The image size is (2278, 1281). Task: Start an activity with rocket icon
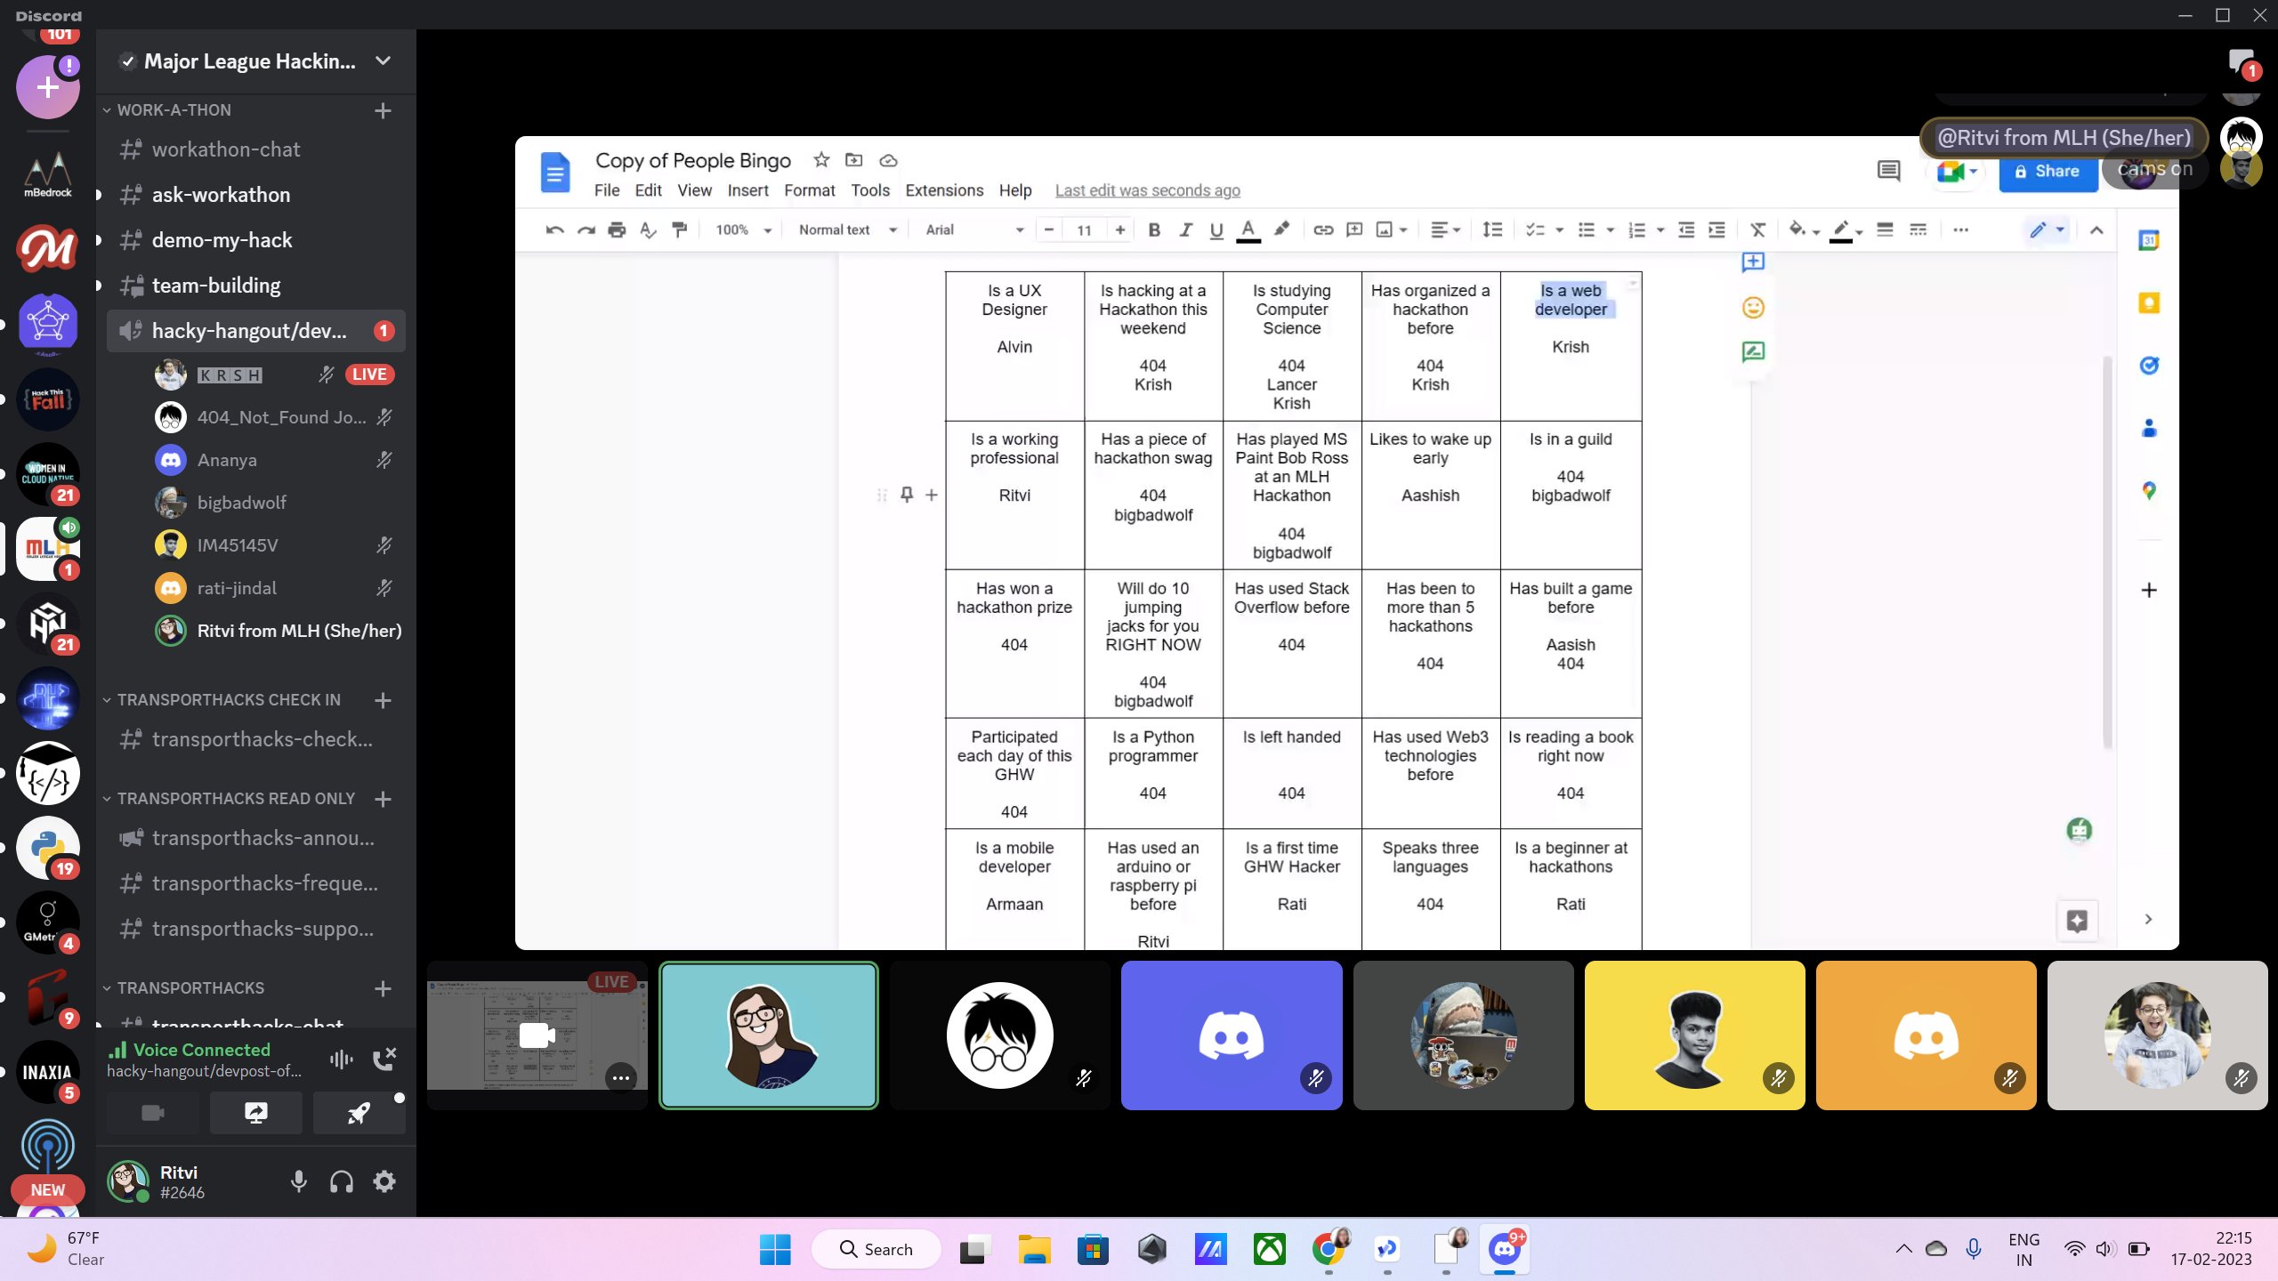click(359, 1113)
